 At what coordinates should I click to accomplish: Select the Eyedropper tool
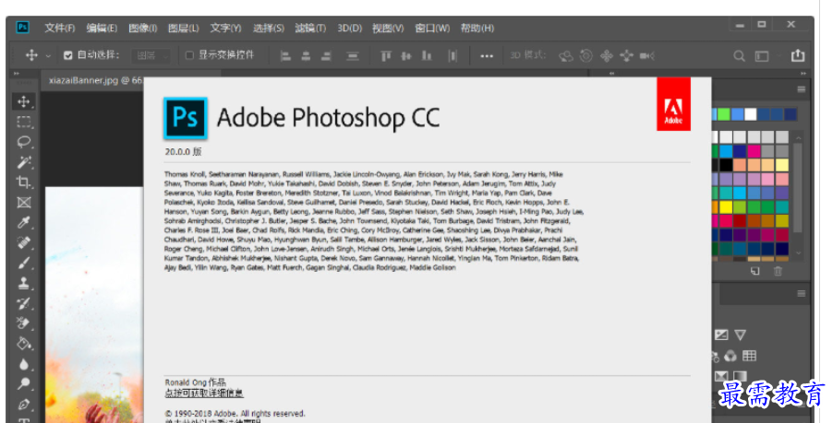pos(24,223)
